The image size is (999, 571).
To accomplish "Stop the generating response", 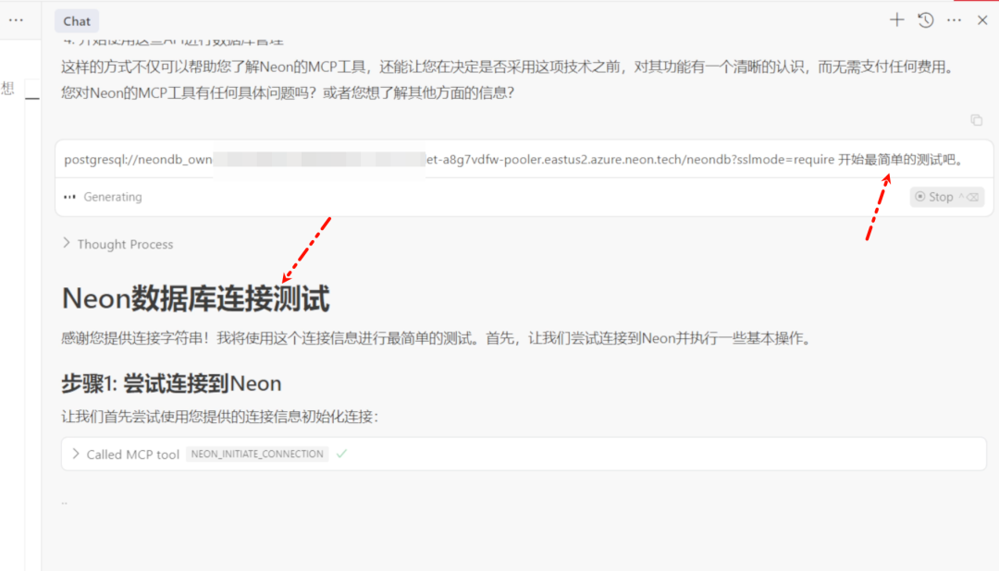I will (x=947, y=197).
